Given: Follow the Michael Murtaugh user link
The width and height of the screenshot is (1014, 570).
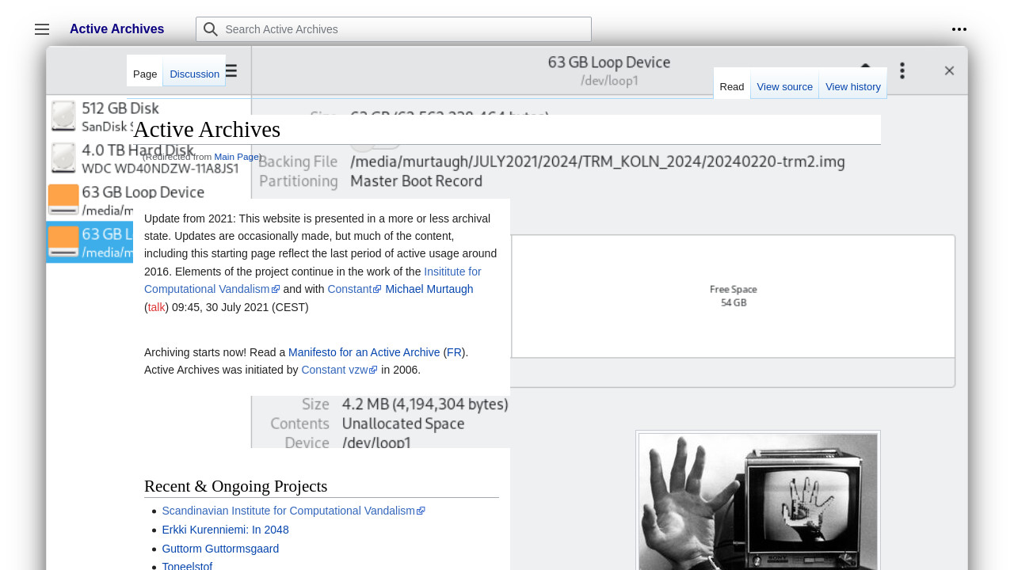Looking at the screenshot, I should coord(429,289).
